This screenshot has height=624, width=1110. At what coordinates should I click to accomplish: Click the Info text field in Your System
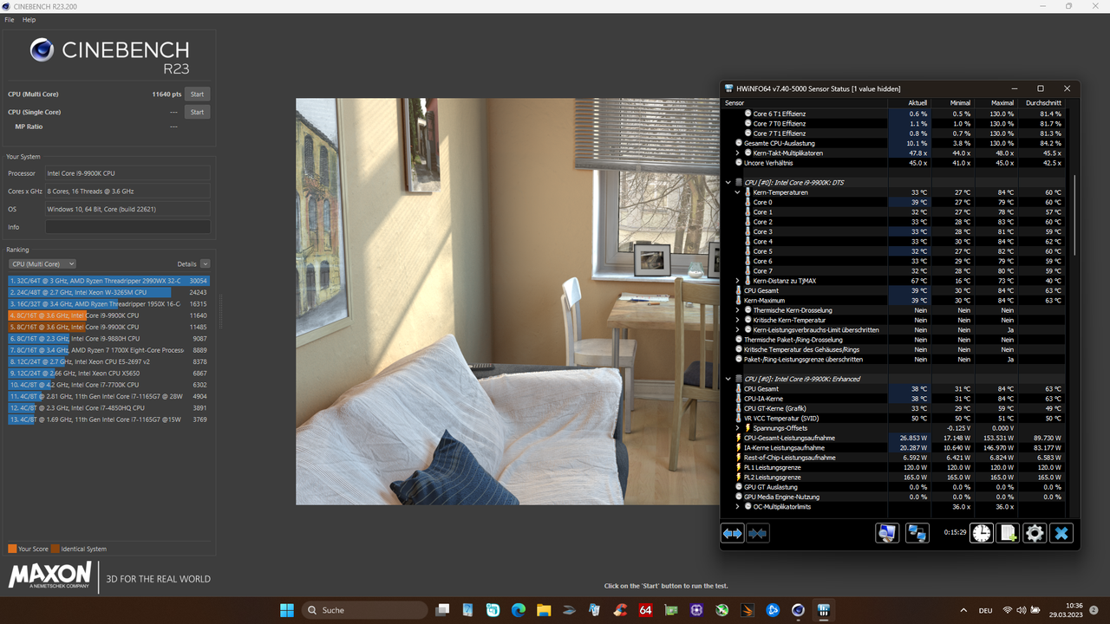[127, 226]
